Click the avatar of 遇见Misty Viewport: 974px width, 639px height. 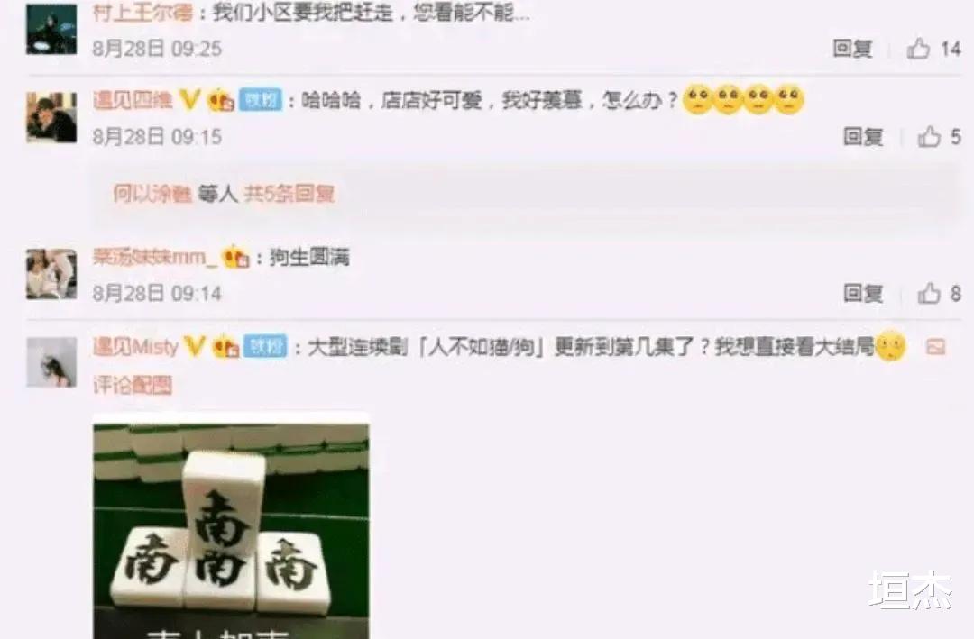point(51,362)
